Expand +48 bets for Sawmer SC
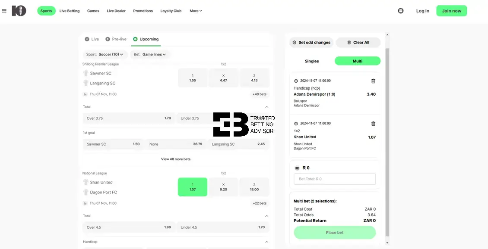The height and width of the screenshot is (249, 488). [260, 94]
